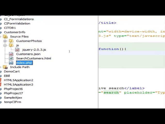Screen dimensions: 165x124
Task: Select the CI_FormValidations project
Action: pyautogui.click(x=19, y=19)
